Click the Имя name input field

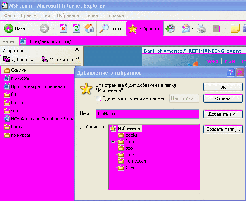[148, 114]
